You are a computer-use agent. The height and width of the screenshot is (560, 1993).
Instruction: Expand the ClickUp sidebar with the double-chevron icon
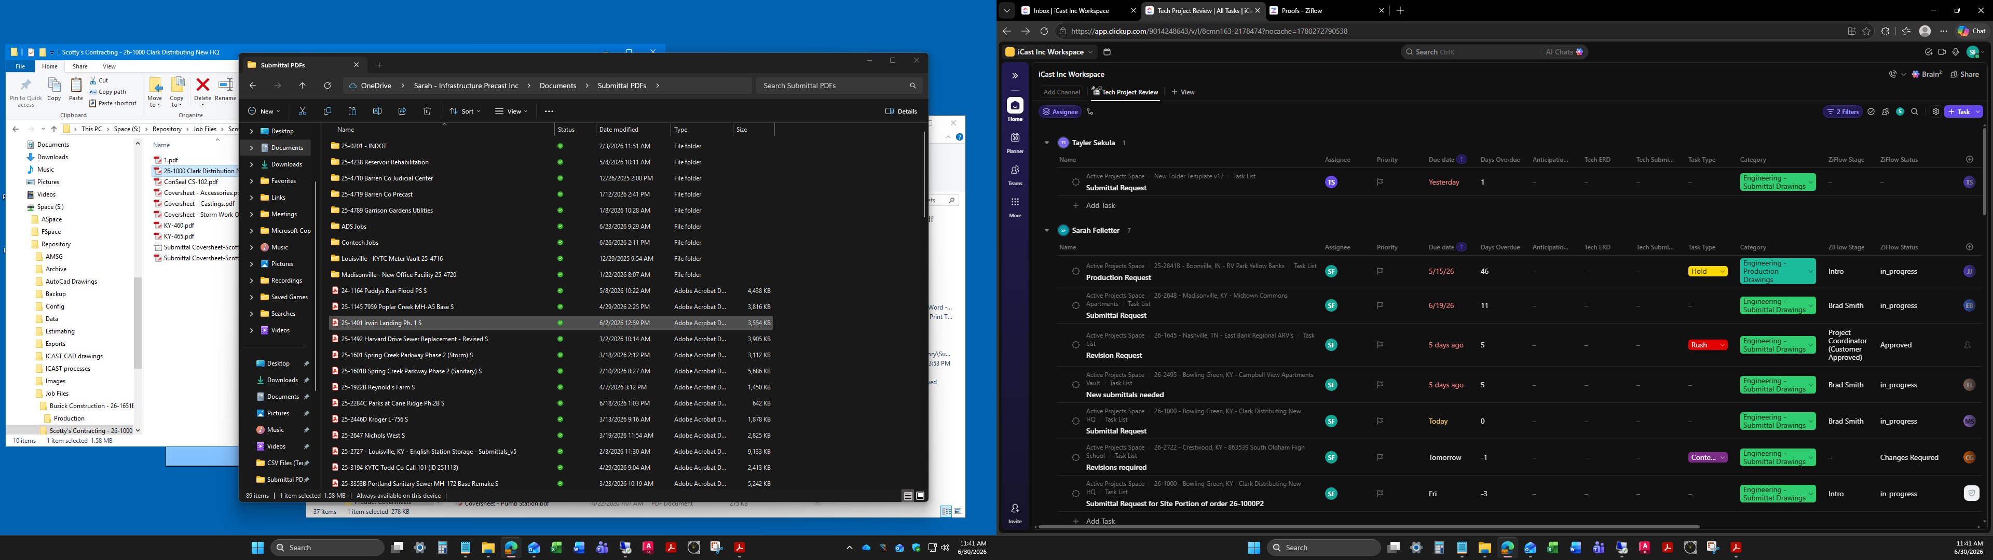coord(1015,76)
